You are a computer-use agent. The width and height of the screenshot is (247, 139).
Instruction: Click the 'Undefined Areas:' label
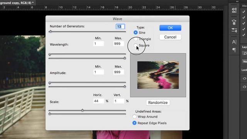click(x=148, y=112)
